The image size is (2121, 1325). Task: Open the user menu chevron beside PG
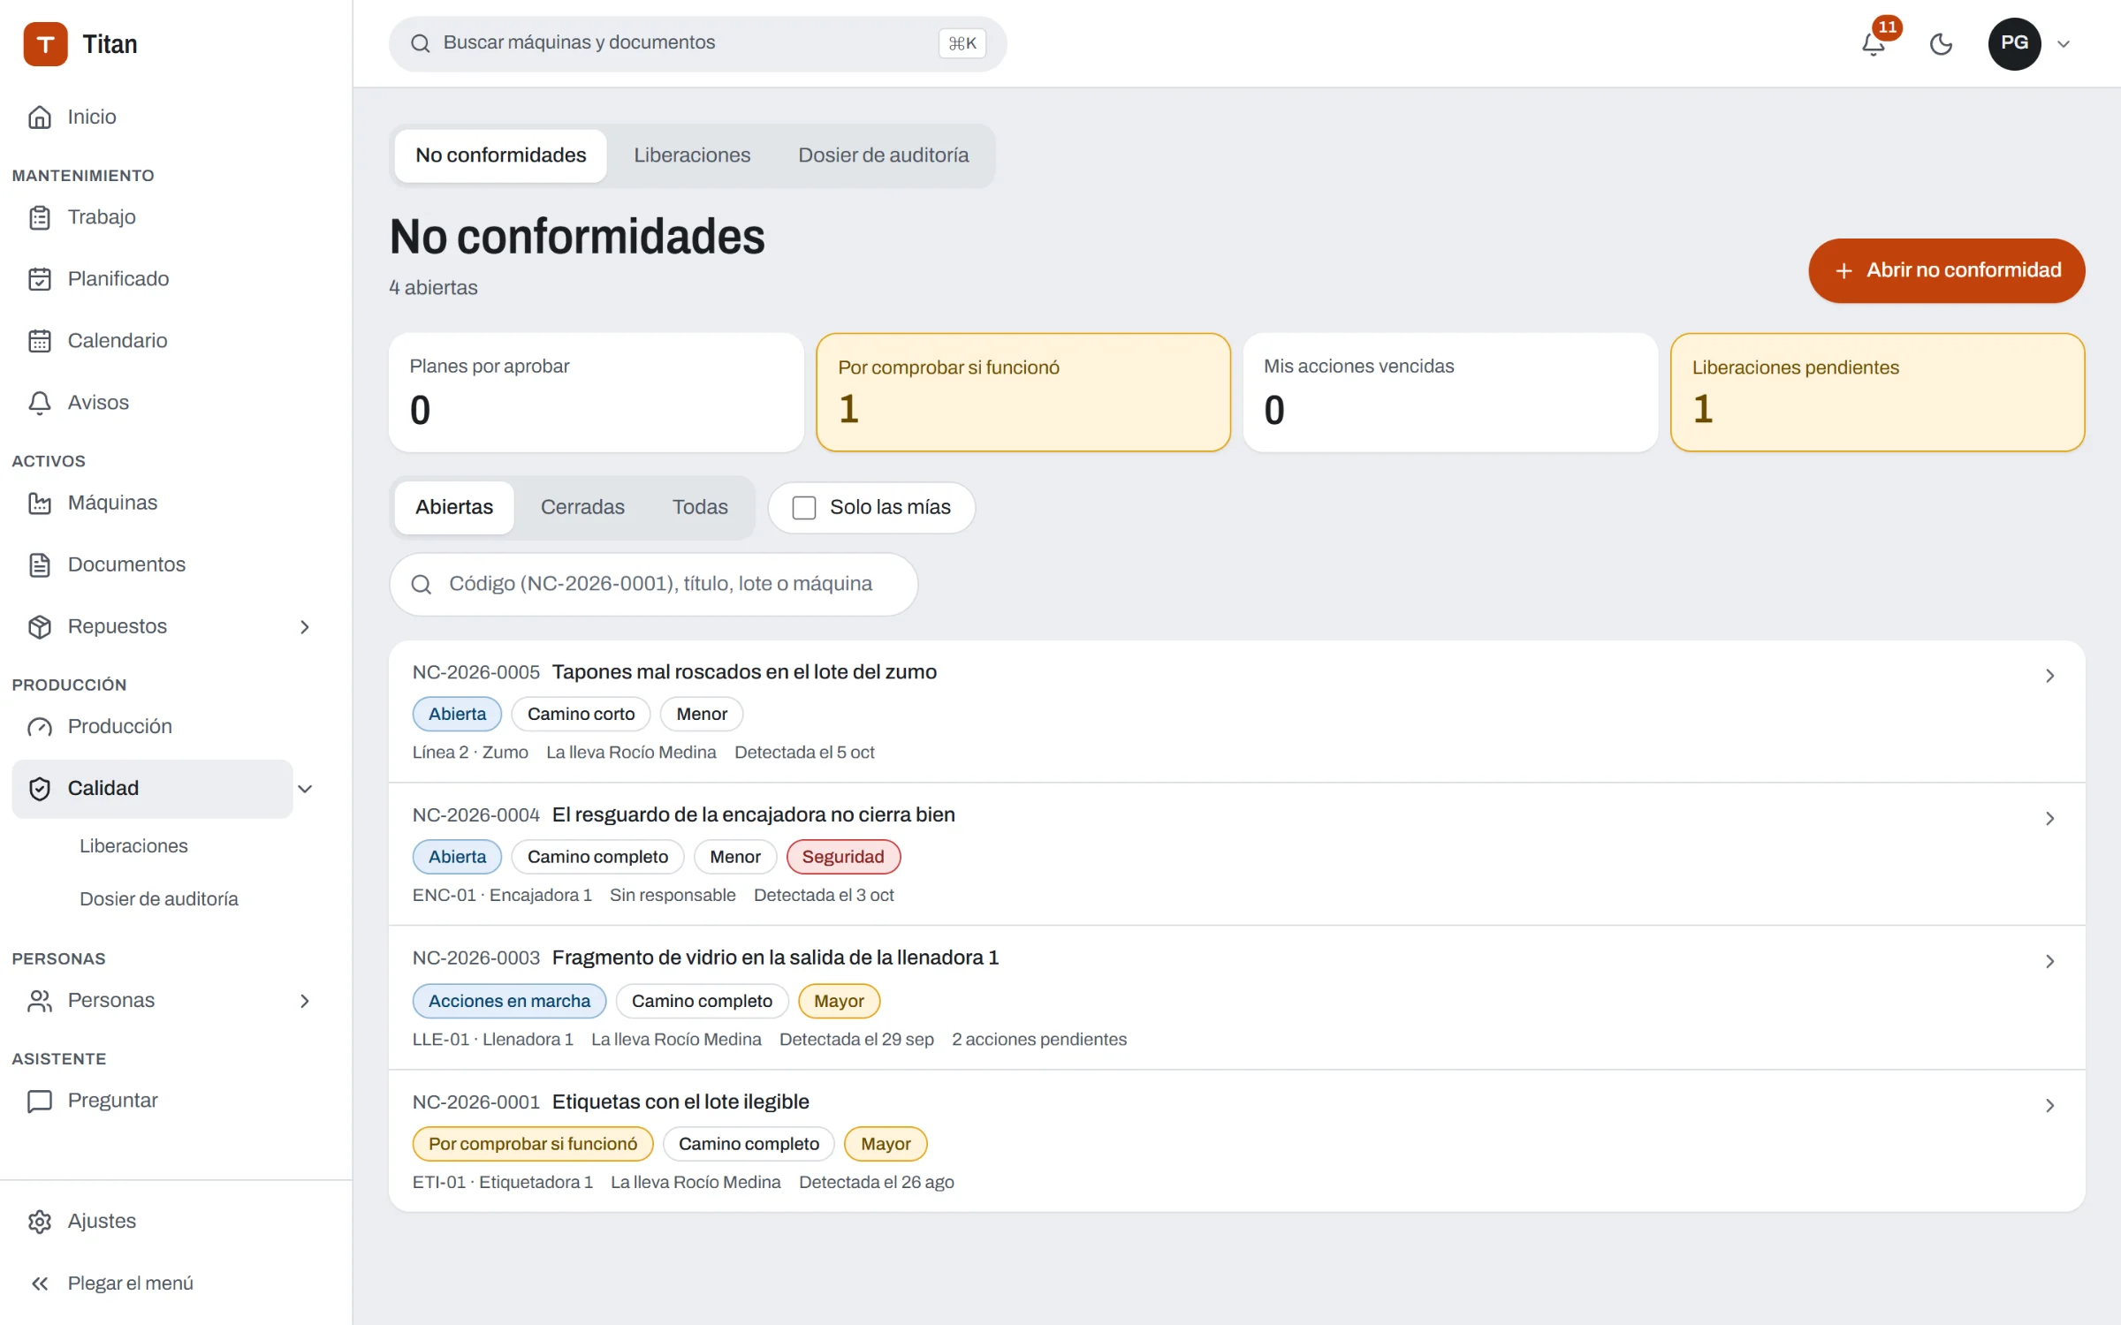tap(2064, 43)
